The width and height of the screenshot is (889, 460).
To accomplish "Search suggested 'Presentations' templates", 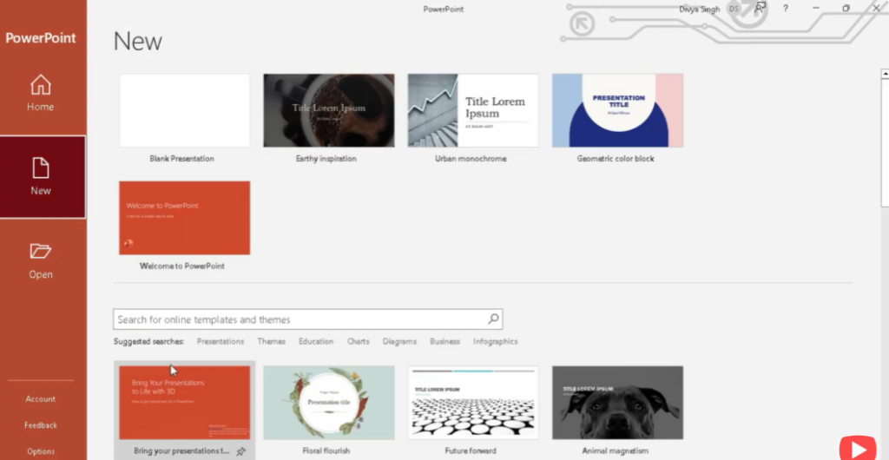I will pyautogui.click(x=220, y=341).
